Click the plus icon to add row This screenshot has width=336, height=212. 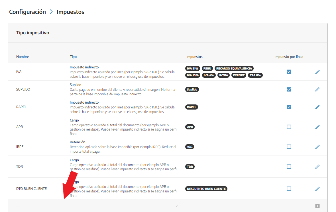[317, 206]
